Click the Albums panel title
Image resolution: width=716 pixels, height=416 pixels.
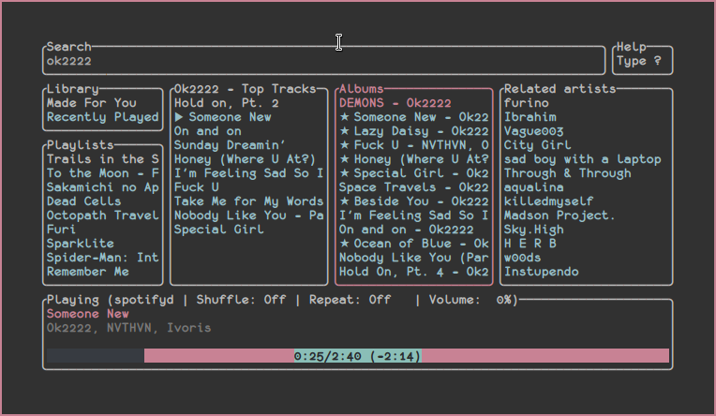click(361, 89)
